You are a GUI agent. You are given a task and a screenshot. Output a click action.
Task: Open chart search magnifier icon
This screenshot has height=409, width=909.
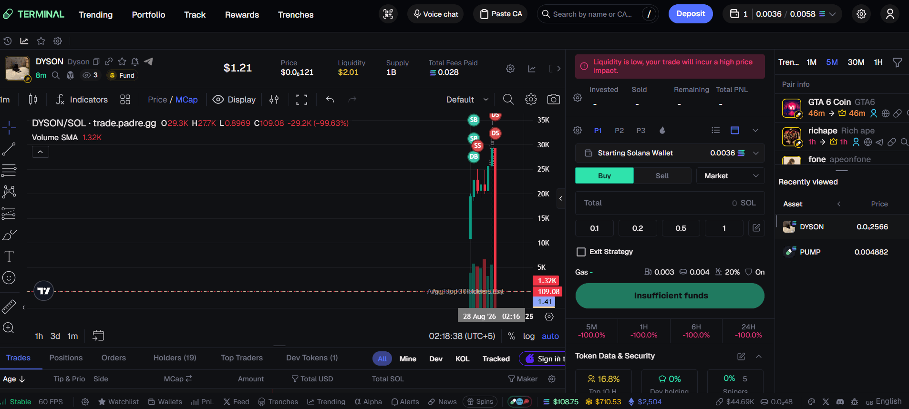click(508, 99)
